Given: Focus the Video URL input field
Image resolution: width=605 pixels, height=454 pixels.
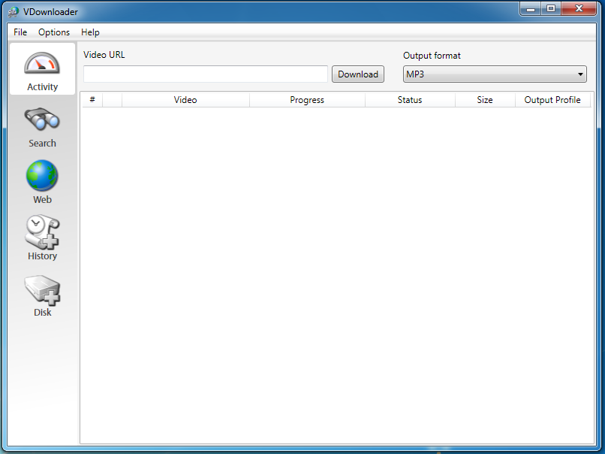Looking at the screenshot, I should click(206, 74).
